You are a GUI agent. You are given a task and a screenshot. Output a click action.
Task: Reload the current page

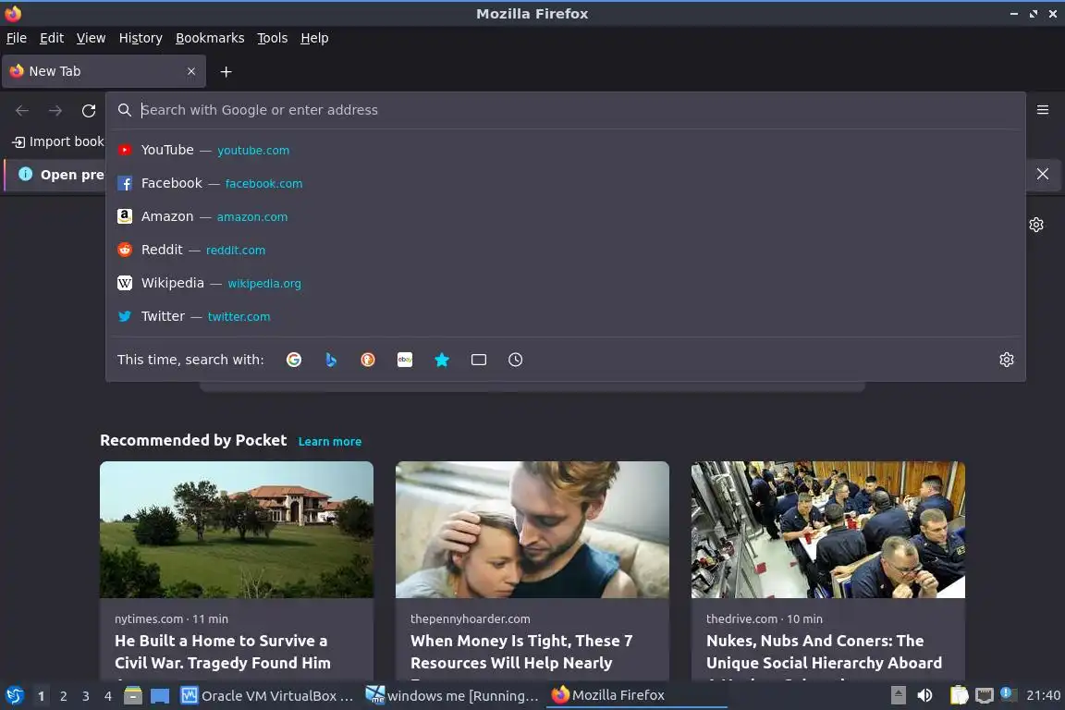point(89,110)
